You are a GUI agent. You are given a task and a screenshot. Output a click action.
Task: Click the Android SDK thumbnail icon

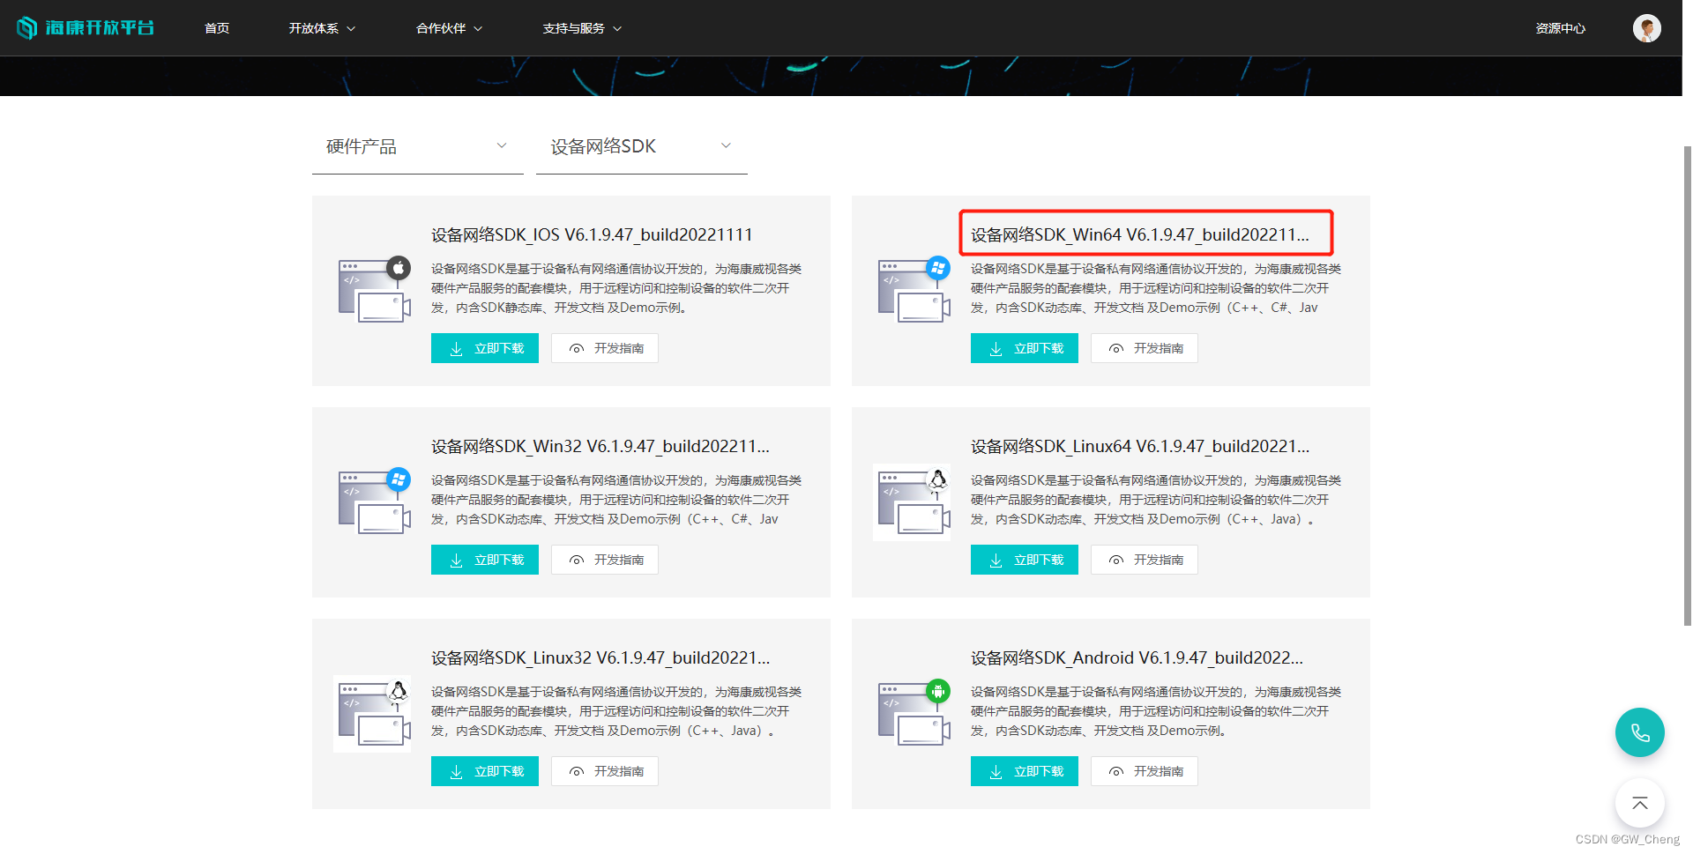tap(914, 713)
